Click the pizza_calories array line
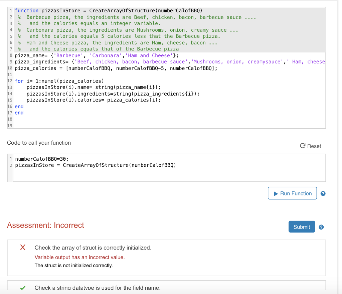 coord(116,68)
